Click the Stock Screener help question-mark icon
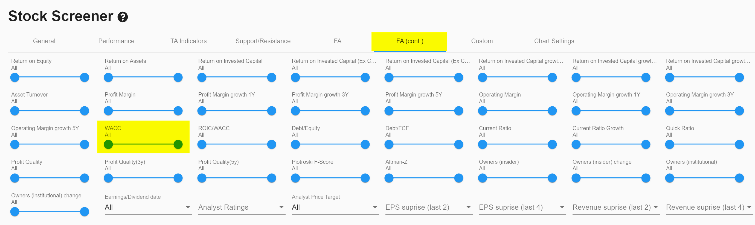Screen dimensions: 755x225 tap(123, 17)
